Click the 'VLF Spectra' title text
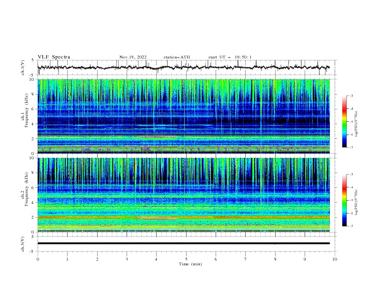377x291 pixels. (x=54, y=57)
